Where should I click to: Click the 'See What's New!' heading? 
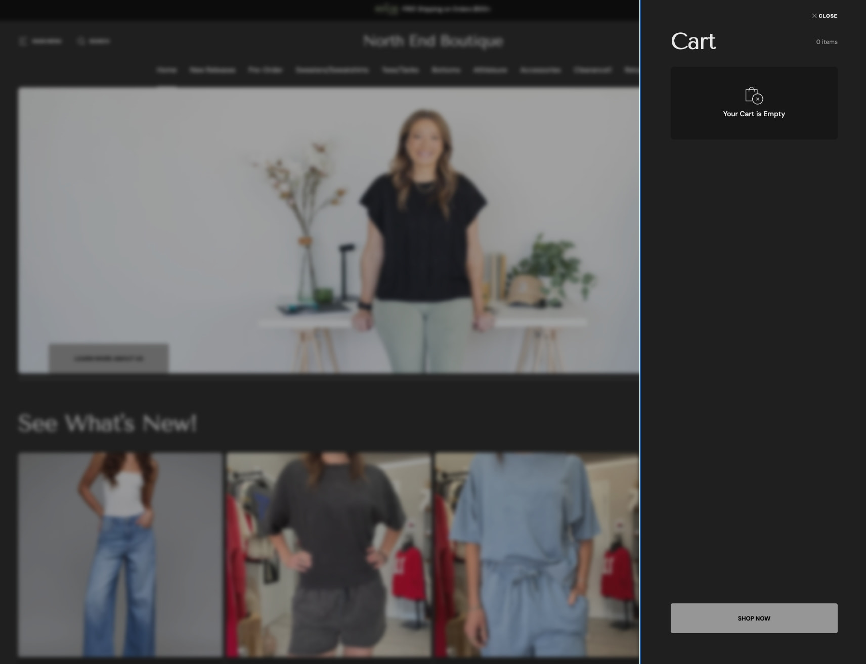[107, 423]
